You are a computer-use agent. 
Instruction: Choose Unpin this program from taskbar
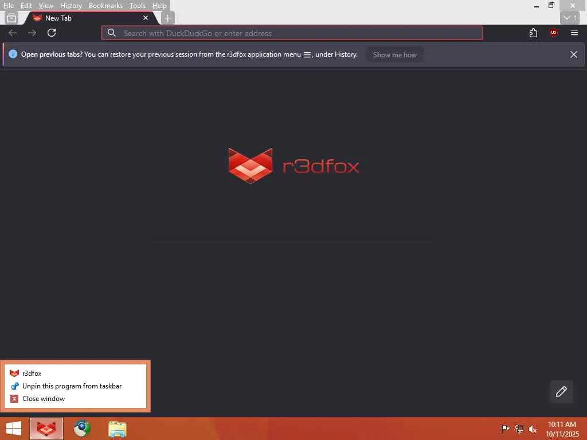coord(75,386)
